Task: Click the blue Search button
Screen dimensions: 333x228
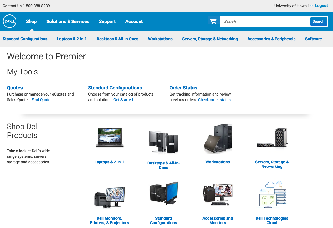Action: click(318, 21)
